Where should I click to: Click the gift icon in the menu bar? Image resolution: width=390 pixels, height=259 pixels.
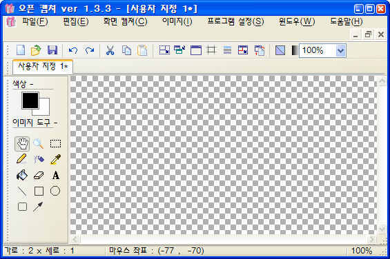pos(11,22)
